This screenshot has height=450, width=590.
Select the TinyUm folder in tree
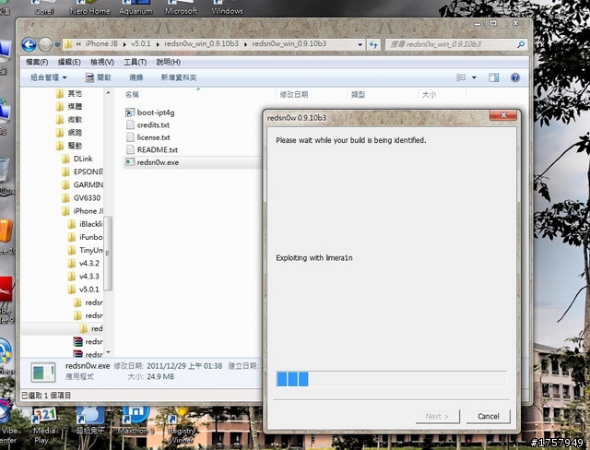[85, 250]
